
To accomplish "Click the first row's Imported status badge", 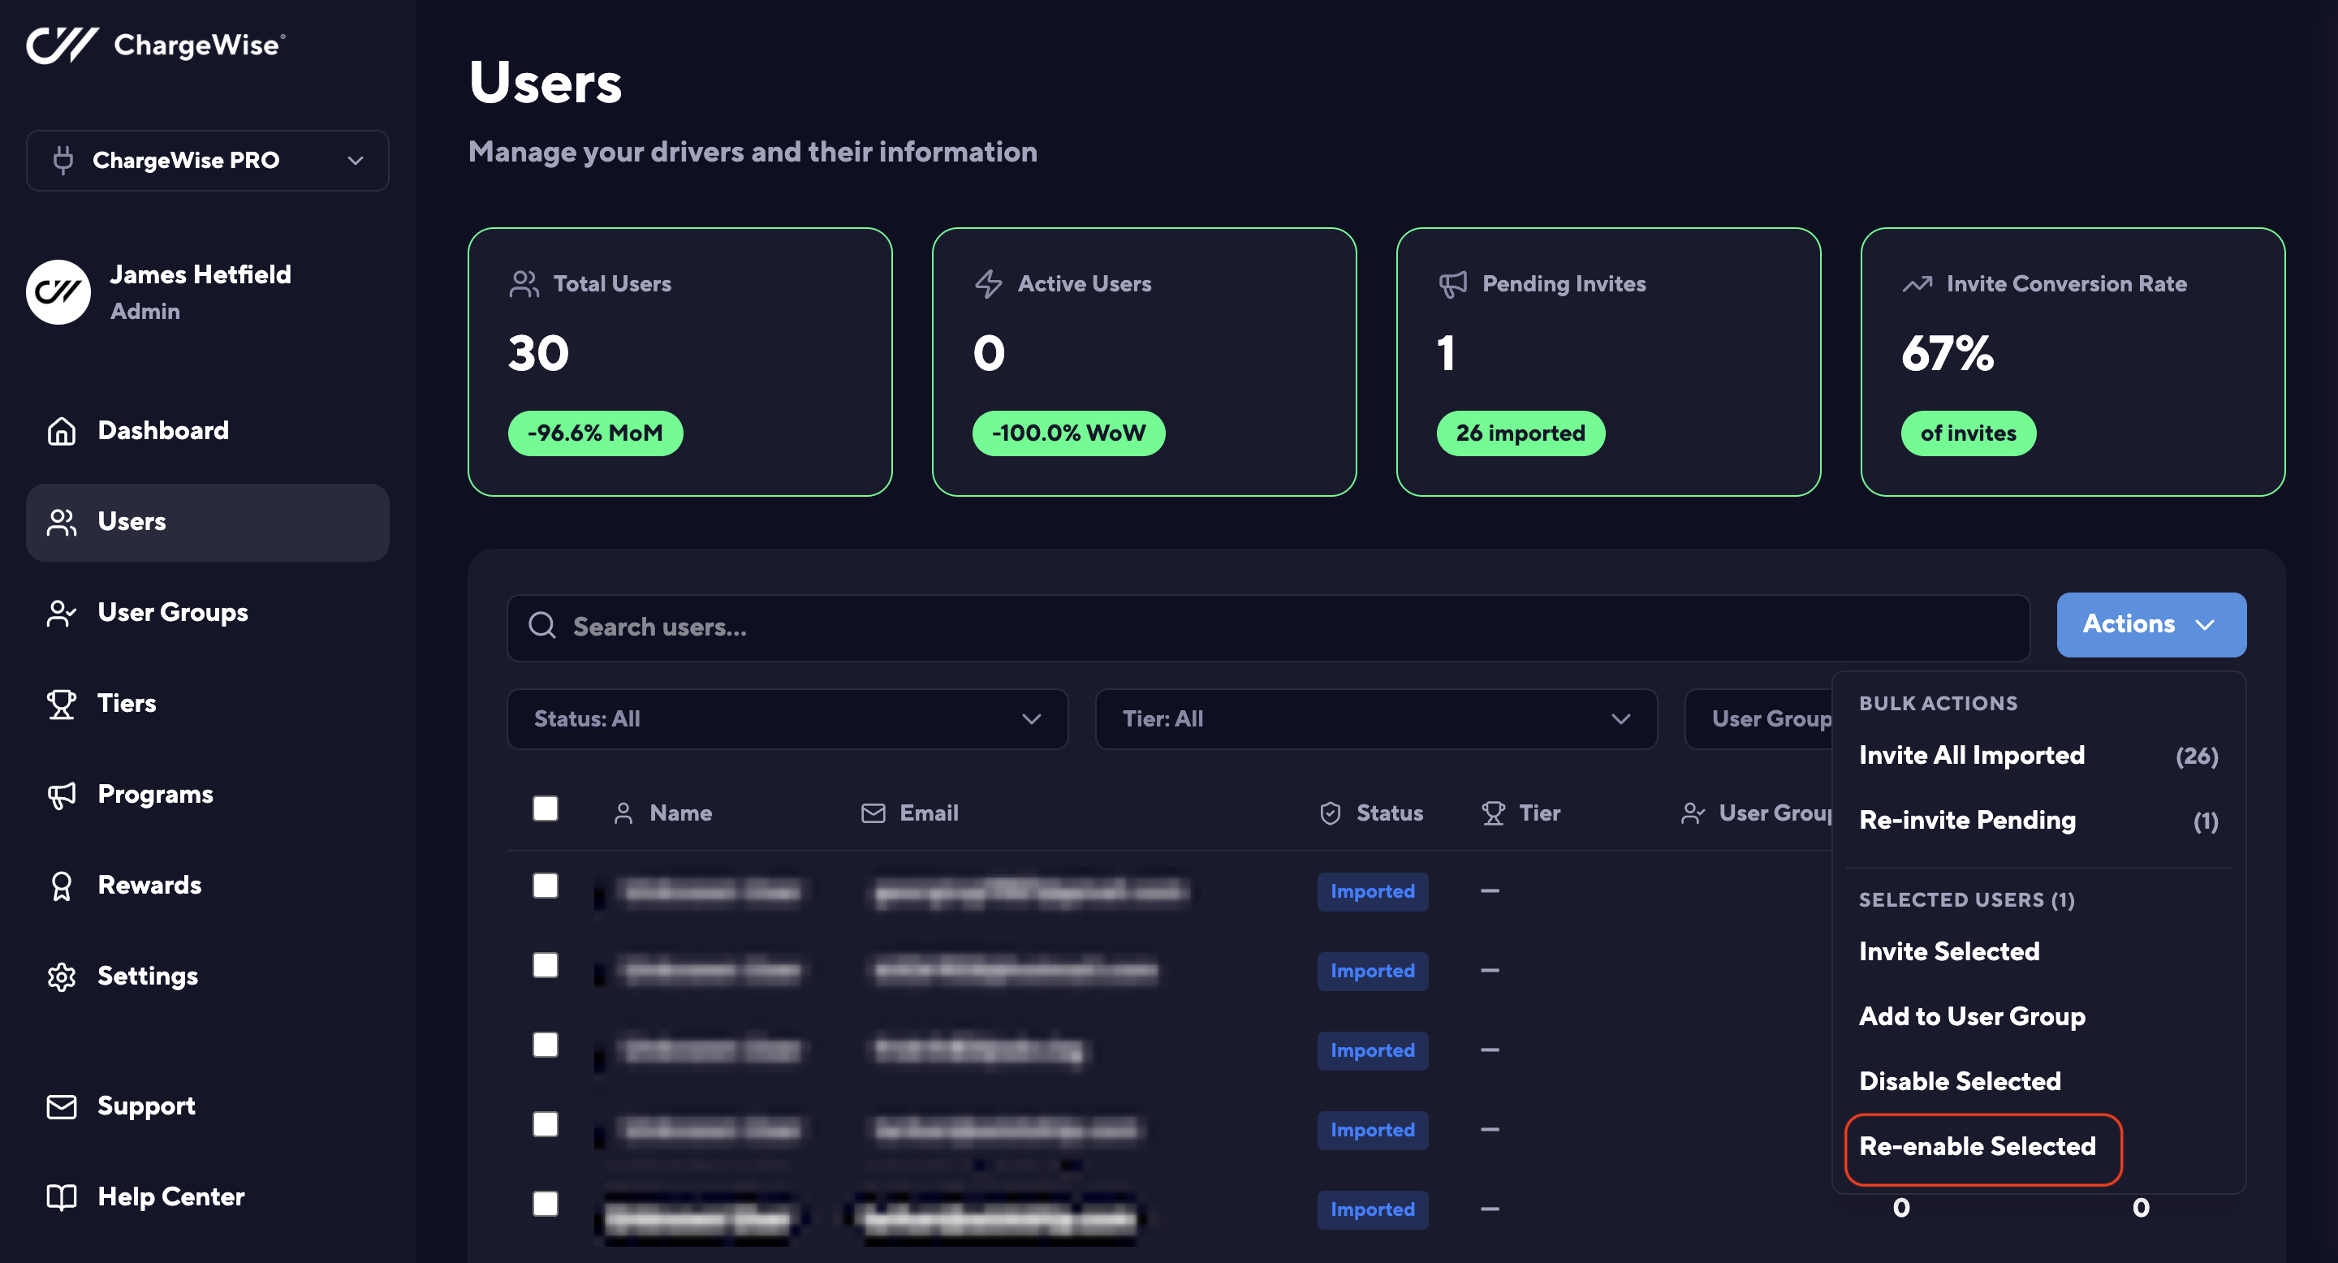I will point(1371,891).
